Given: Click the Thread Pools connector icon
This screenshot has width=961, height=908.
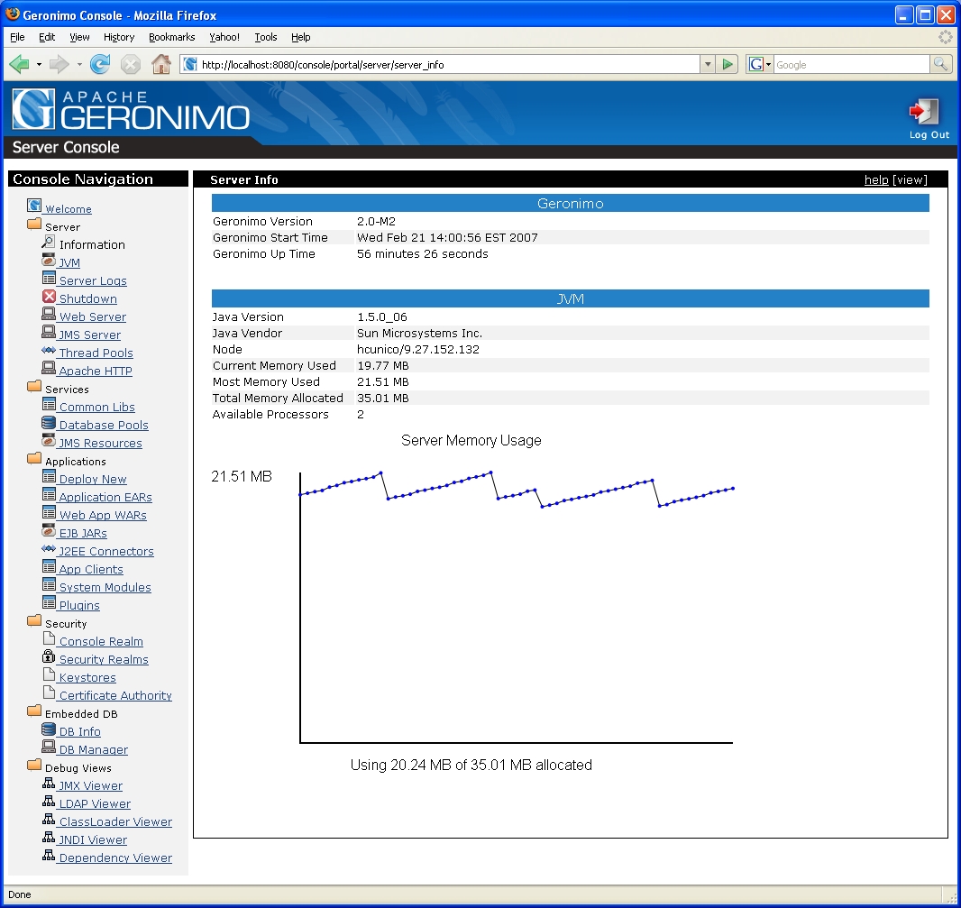Looking at the screenshot, I should click(x=49, y=350).
